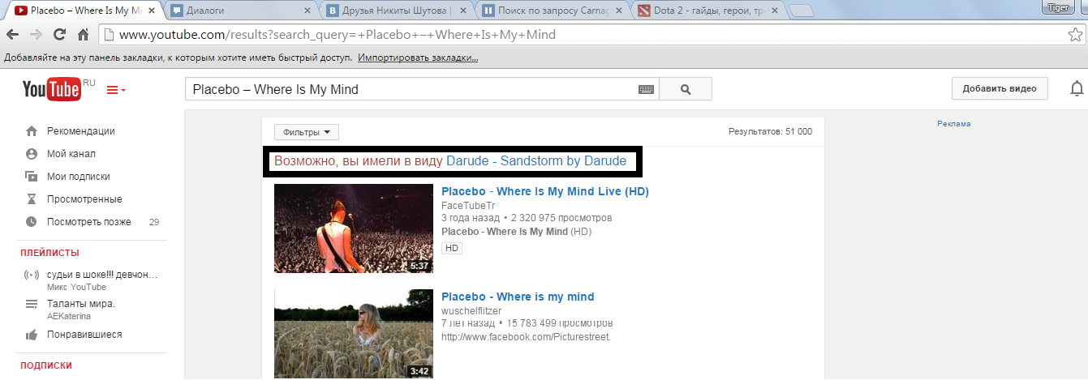Click the magnifier search button
The image size is (1088, 380).
[685, 89]
